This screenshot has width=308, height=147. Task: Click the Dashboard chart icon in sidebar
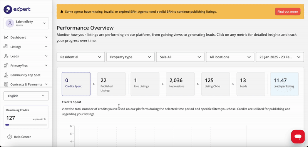click(x=6, y=37)
